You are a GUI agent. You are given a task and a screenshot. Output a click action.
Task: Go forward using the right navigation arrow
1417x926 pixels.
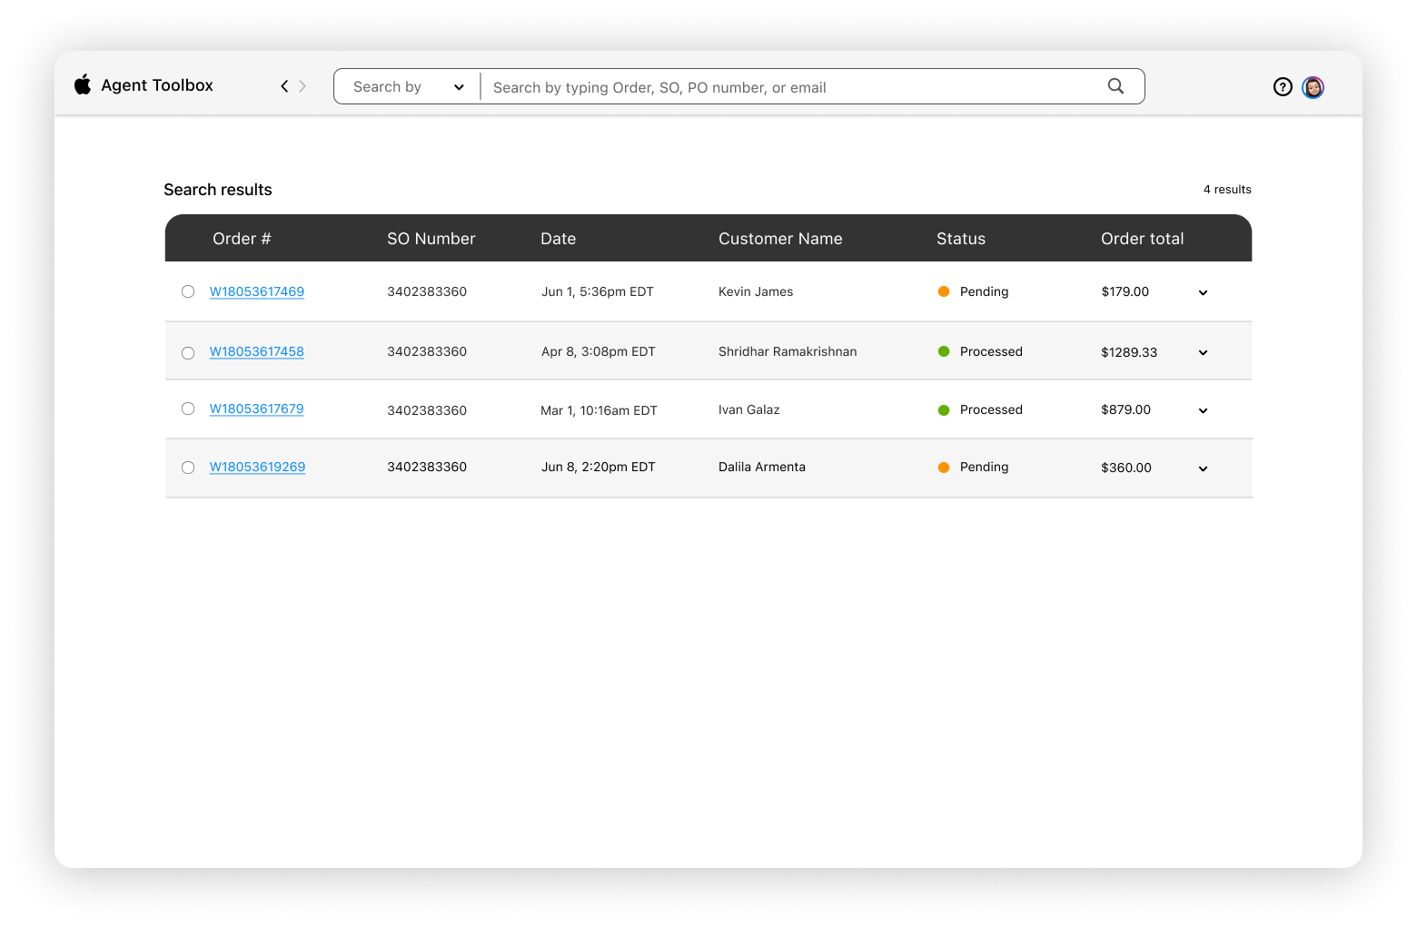303,85
